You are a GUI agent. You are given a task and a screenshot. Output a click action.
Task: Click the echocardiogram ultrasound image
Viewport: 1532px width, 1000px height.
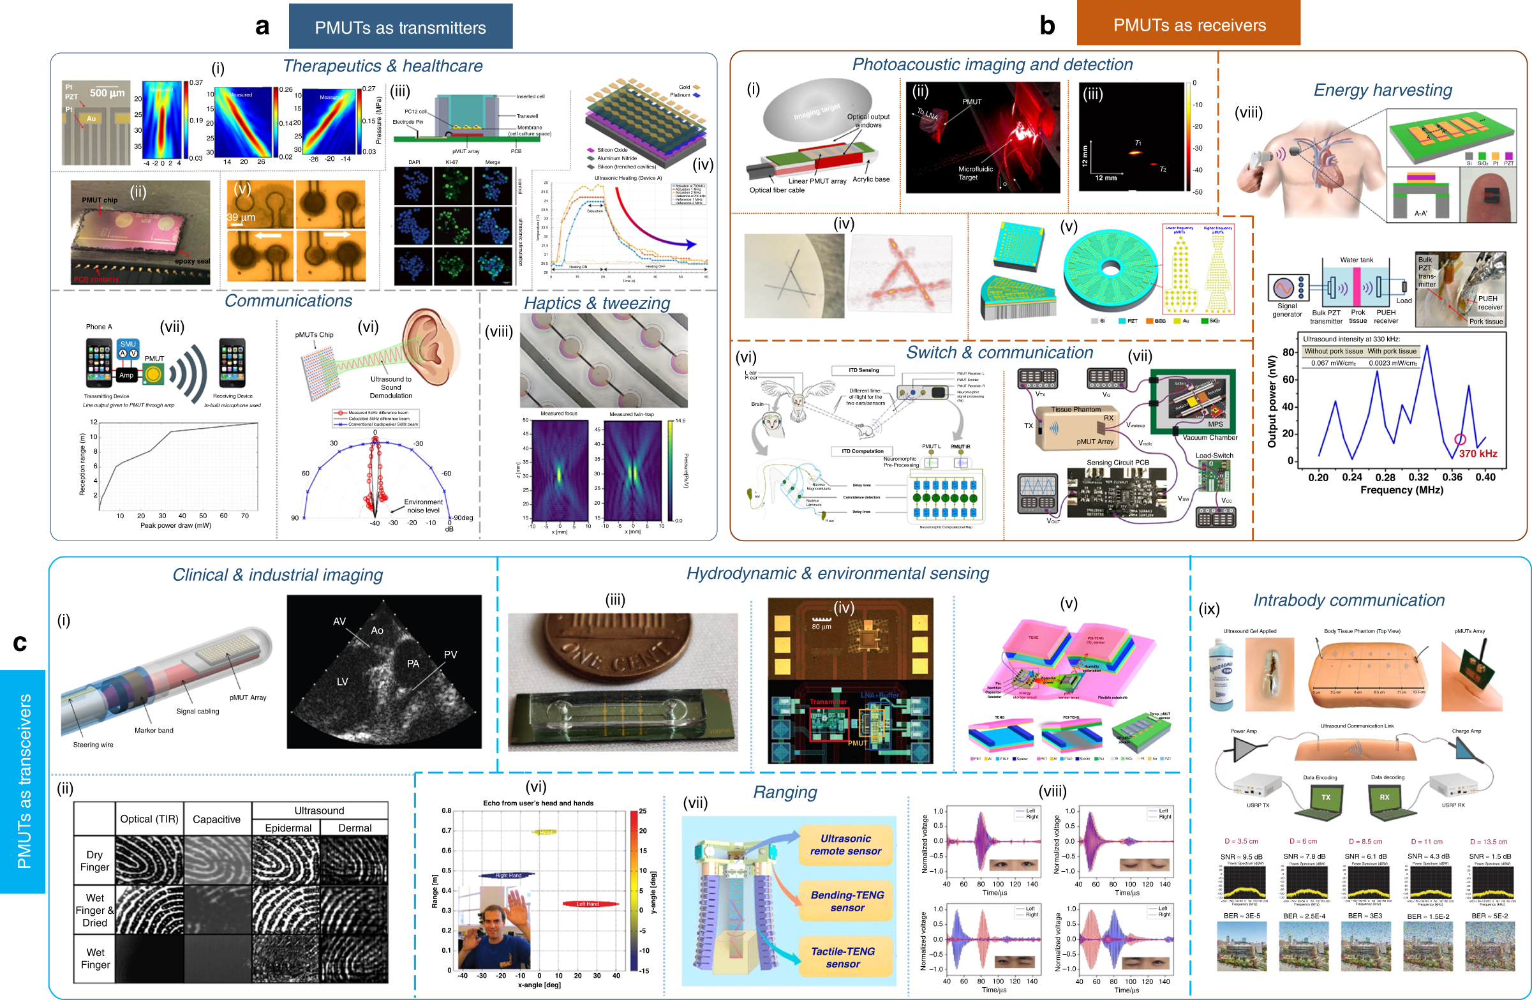pyautogui.click(x=383, y=671)
